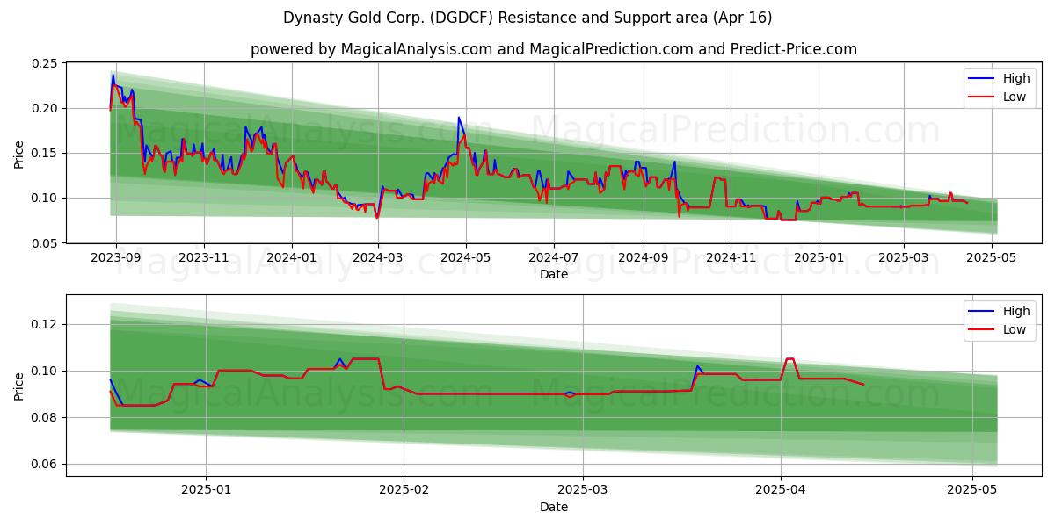The width and height of the screenshot is (1055, 527).
Task: Click the 'Date' axis label under the top chart
Action: point(554,275)
